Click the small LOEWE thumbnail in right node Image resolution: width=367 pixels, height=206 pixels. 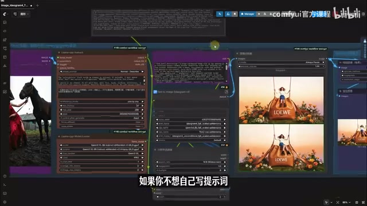352,132
